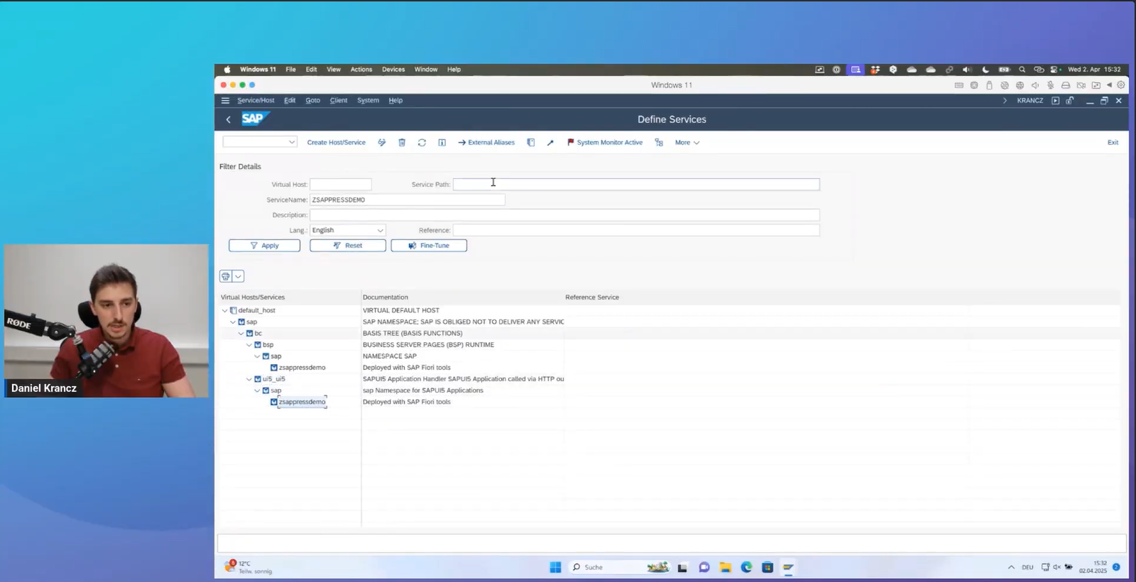Open the dropdown arrow beside print icon

pyautogui.click(x=239, y=276)
